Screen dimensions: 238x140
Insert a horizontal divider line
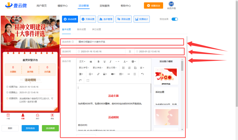[135, 74]
